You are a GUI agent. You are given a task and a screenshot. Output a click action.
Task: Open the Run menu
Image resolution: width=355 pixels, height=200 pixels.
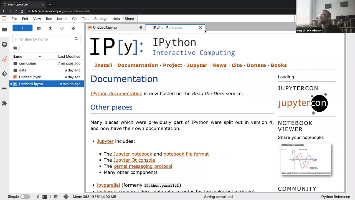point(49,19)
